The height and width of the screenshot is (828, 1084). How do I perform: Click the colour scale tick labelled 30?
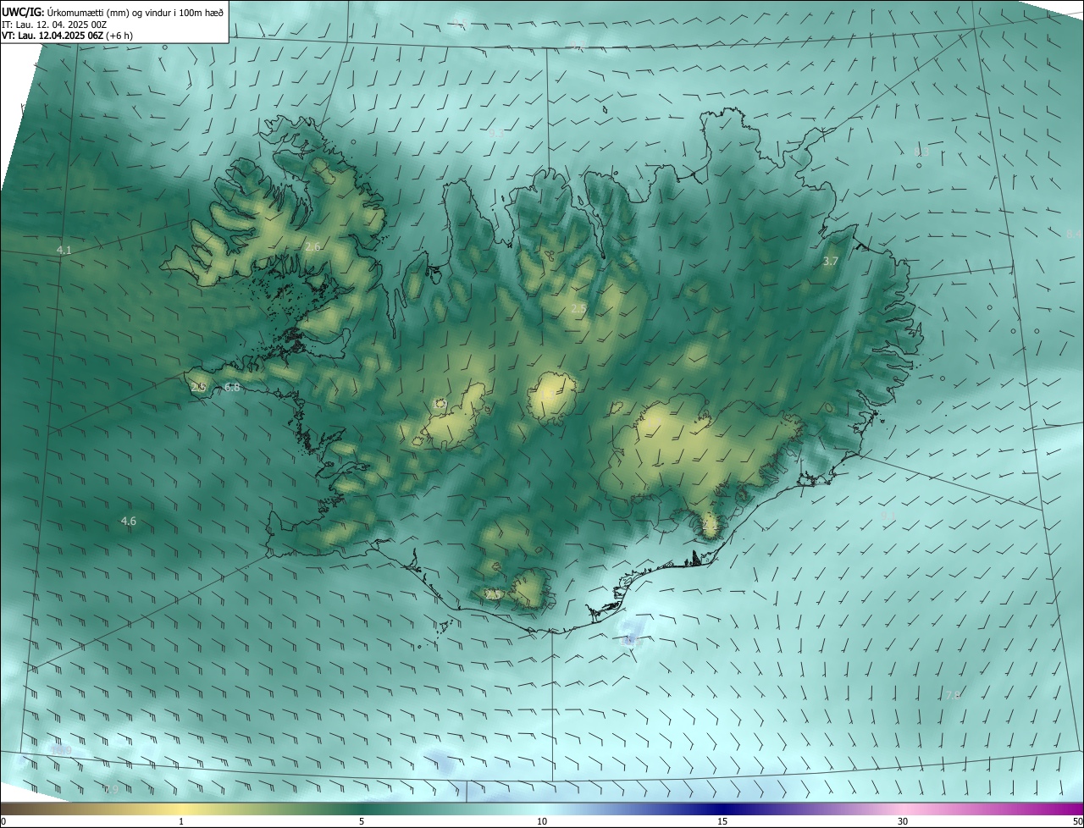903,821
